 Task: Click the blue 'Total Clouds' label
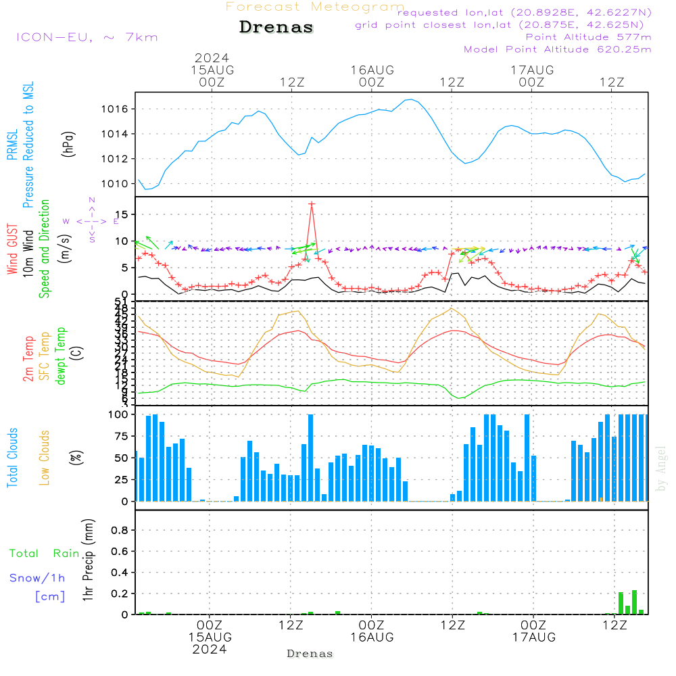click(12, 458)
